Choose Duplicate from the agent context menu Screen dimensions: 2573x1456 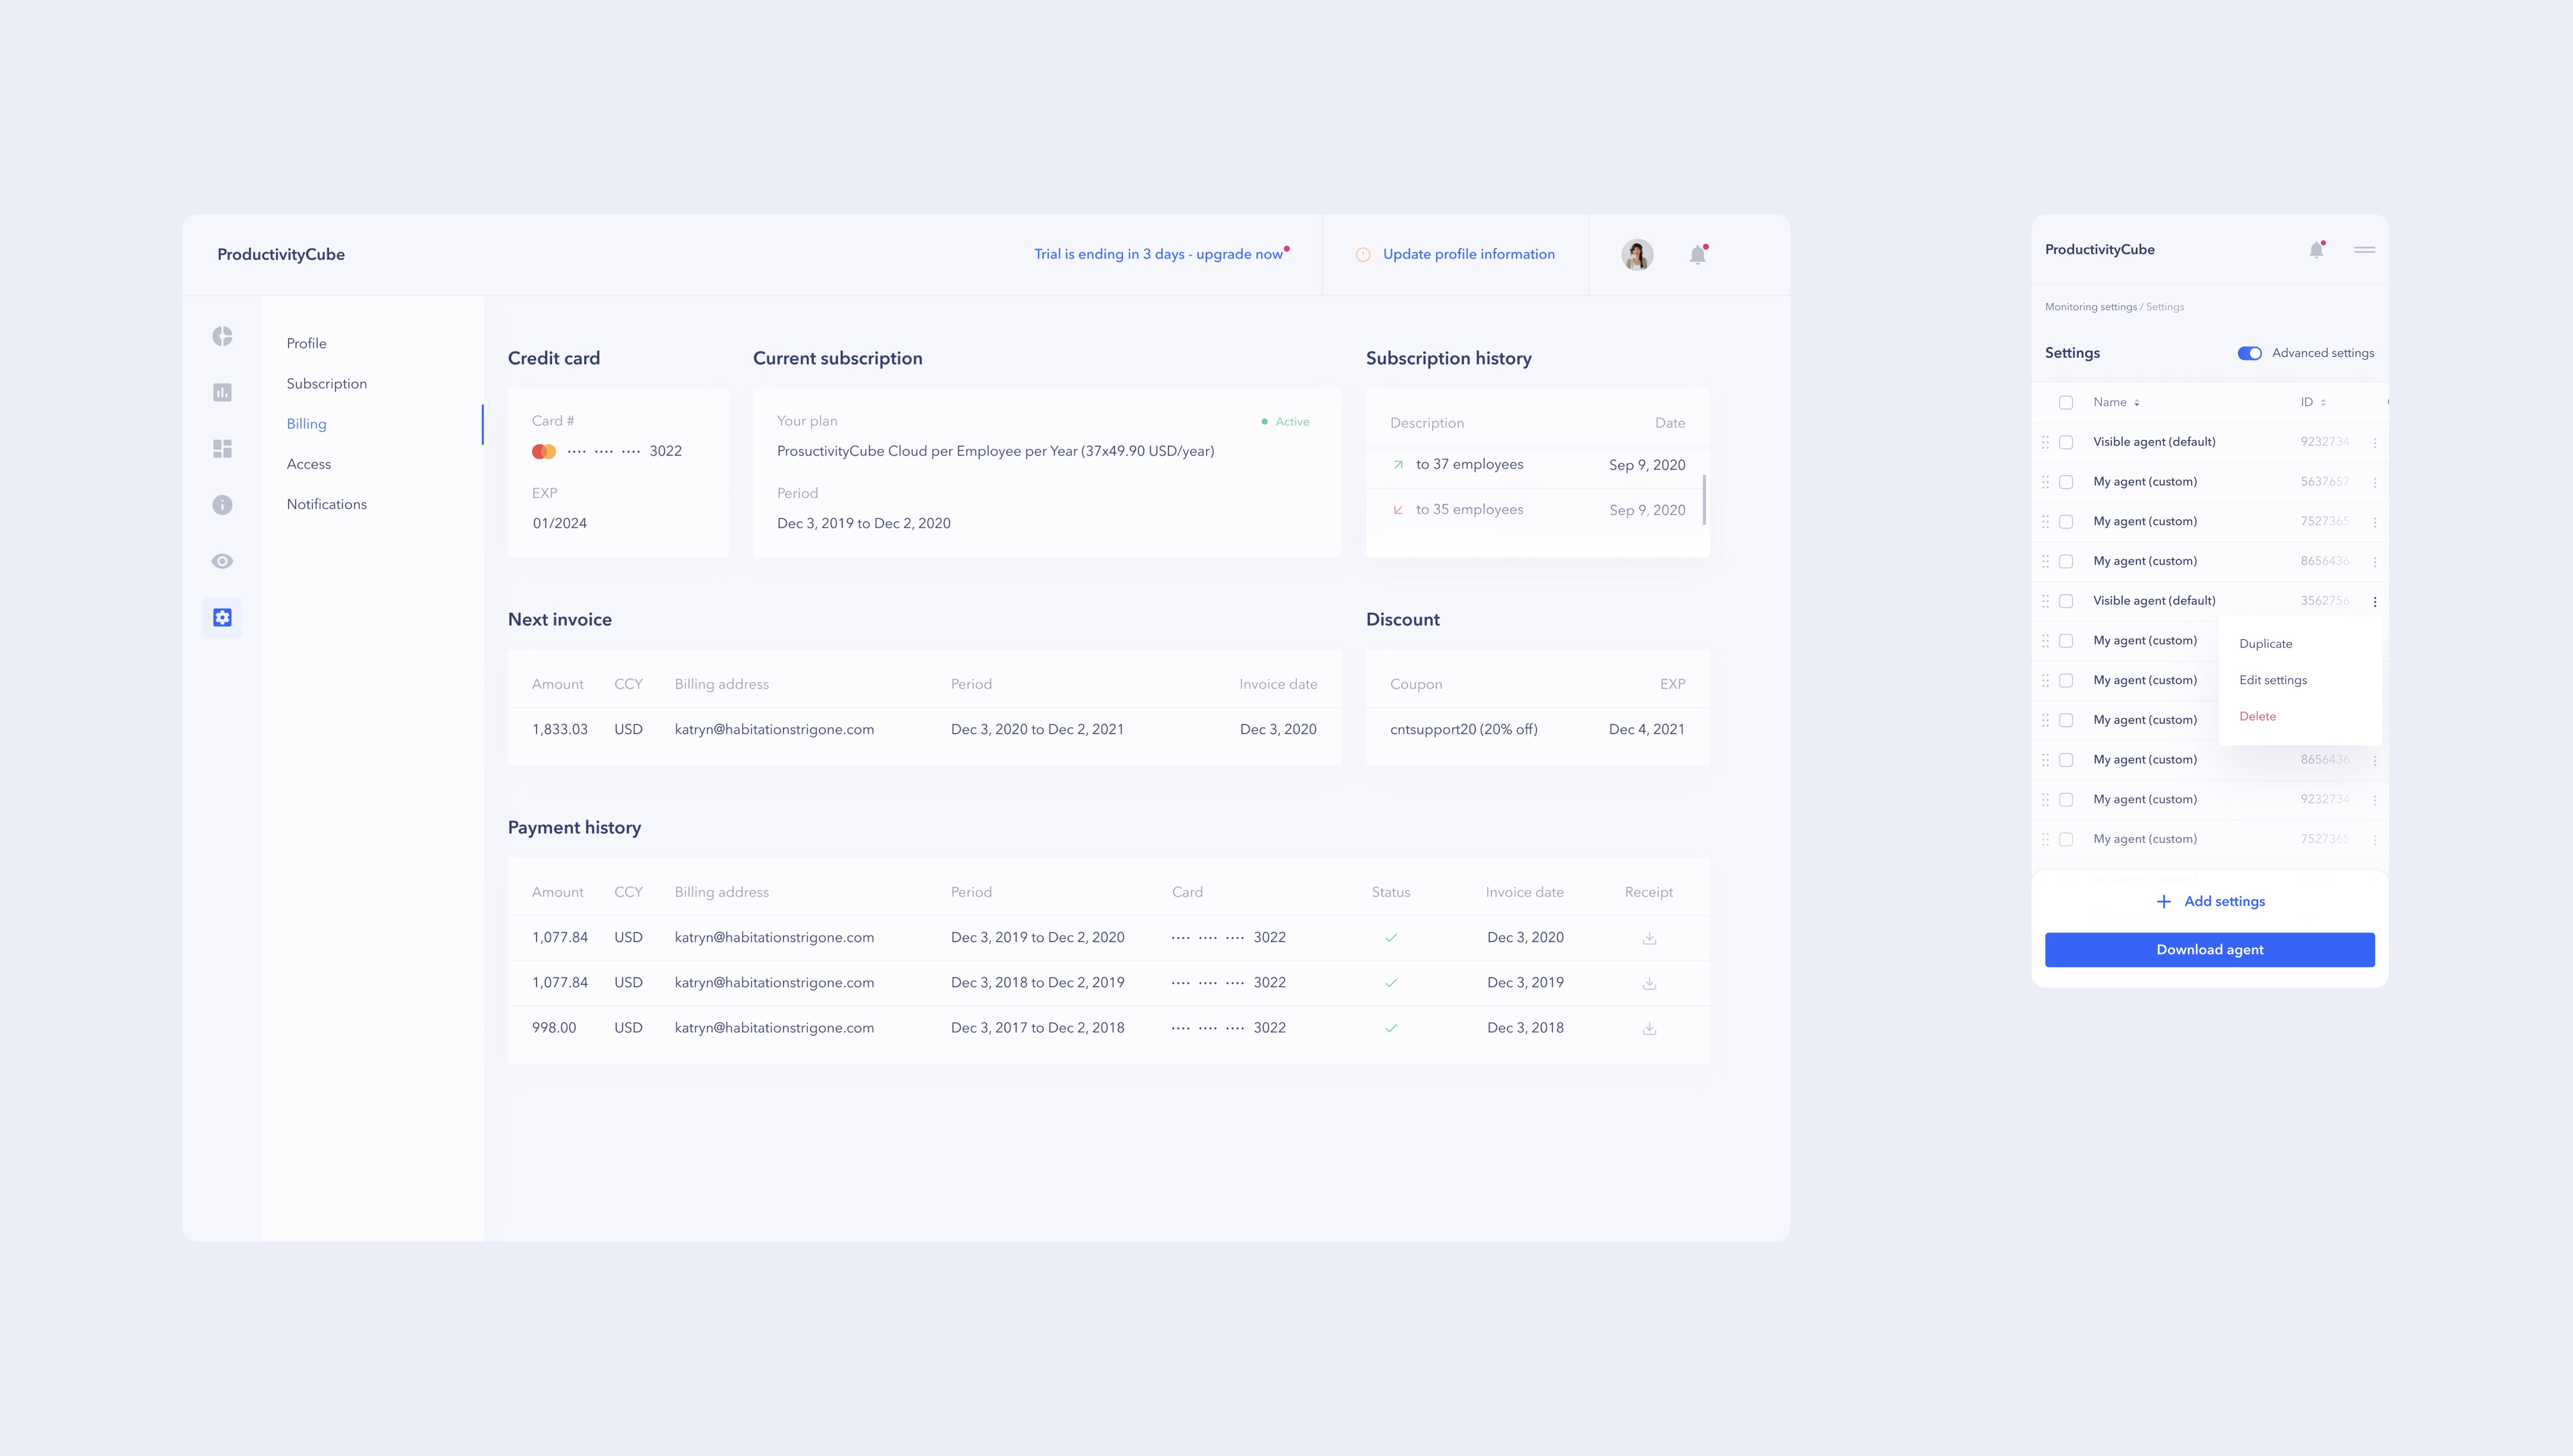[2265, 644]
